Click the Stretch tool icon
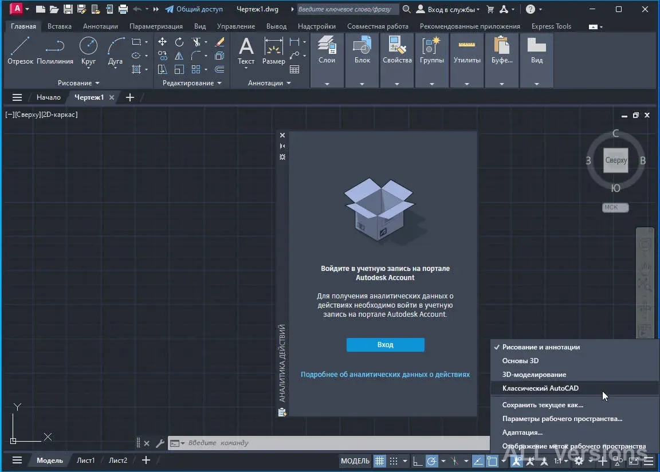 pos(162,69)
